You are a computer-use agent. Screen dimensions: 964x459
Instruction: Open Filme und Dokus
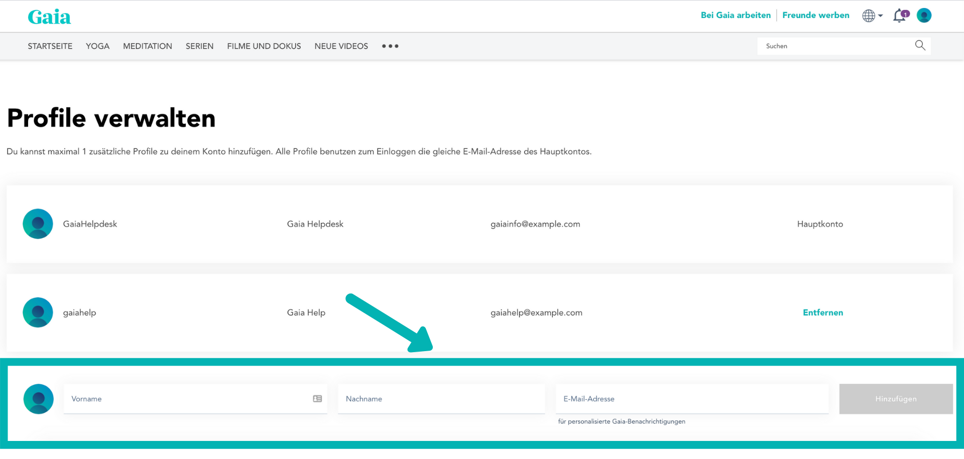tap(264, 46)
